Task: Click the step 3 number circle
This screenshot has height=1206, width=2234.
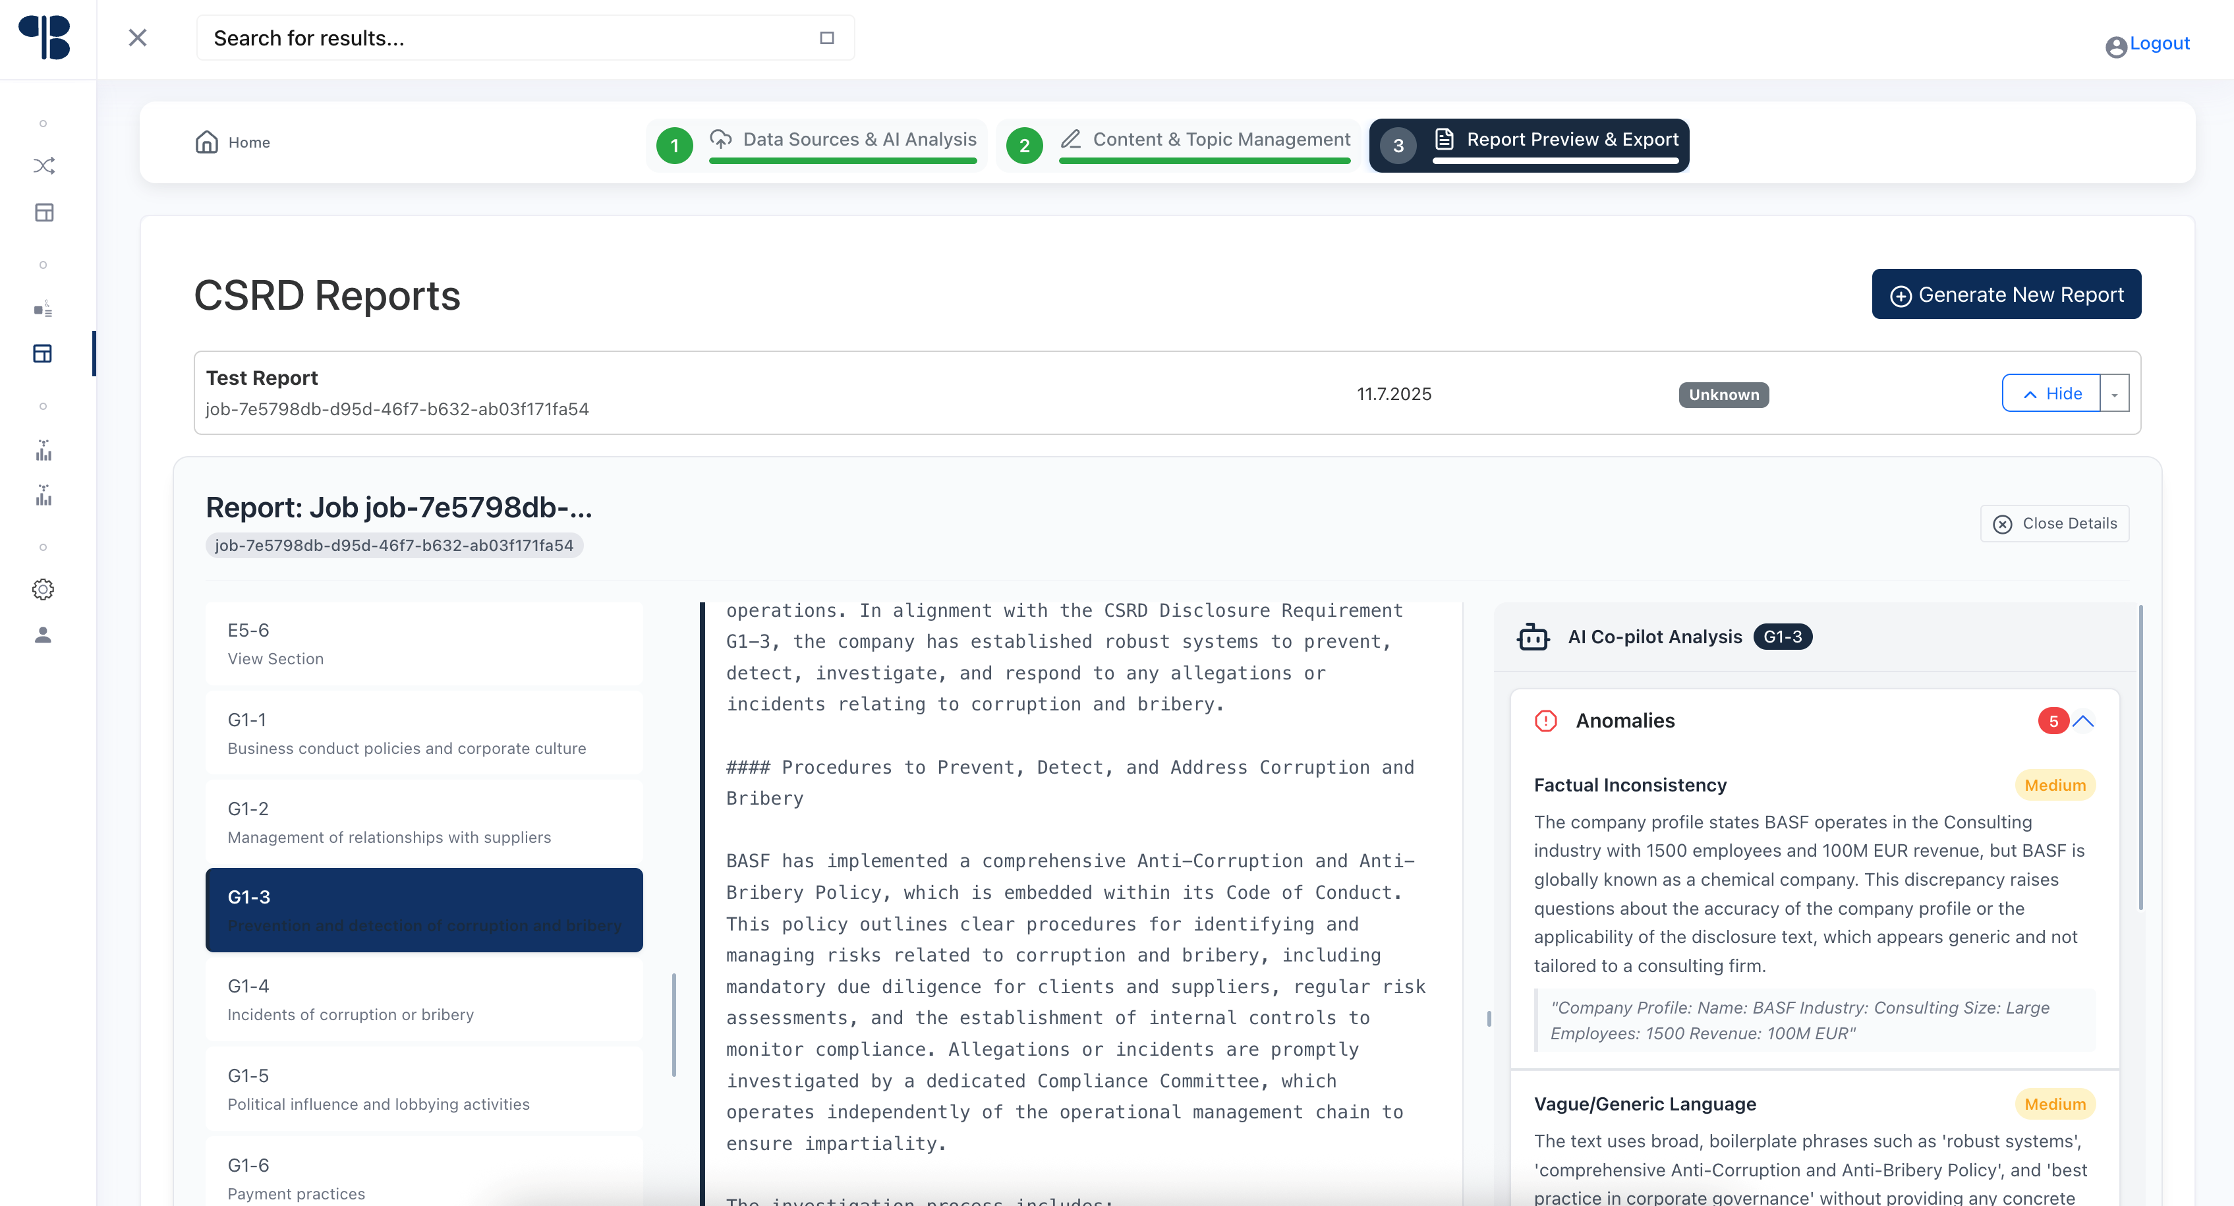Action: pyautogui.click(x=1398, y=145)
